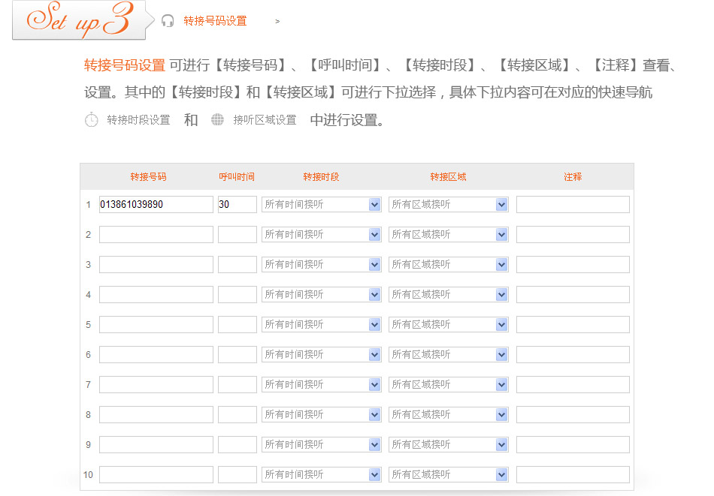Open the 转接时段设置 quick link
Image resolution: width=714 pixels, height=496 pixels.
(x=138, y=120)
